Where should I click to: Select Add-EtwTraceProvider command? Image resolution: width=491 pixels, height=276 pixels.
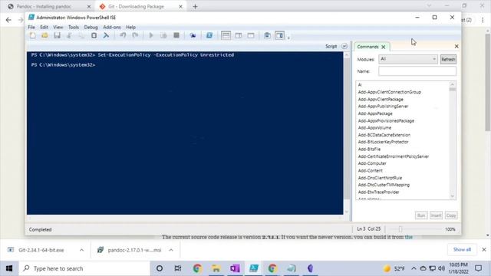coord(378,192)
